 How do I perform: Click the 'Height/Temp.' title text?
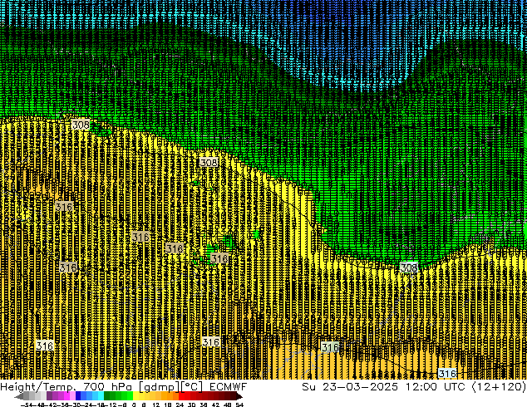pyautogui.click(x=37, y=387)
